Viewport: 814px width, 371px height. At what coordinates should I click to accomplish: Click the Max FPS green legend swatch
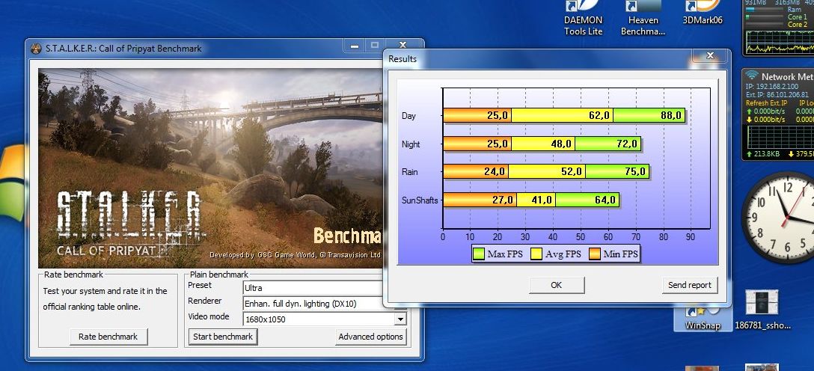coord(479,254)
